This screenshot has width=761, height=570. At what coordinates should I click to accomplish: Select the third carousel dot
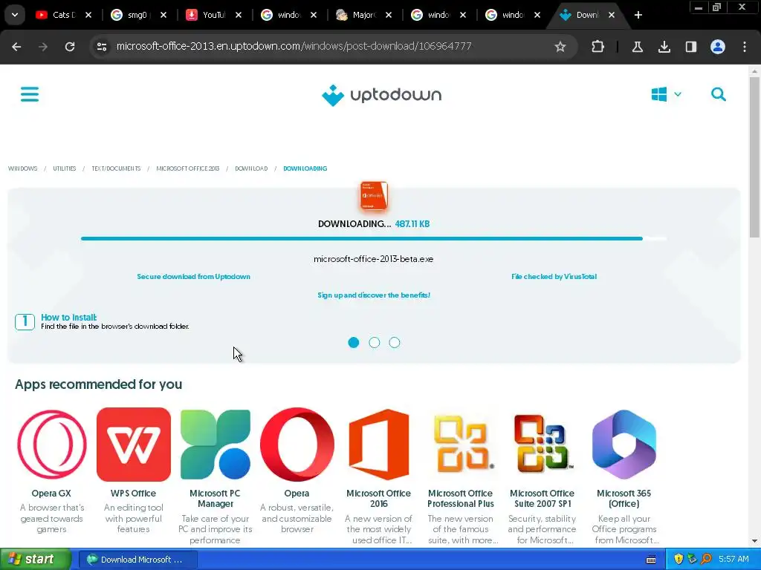[x=395, y=343]
